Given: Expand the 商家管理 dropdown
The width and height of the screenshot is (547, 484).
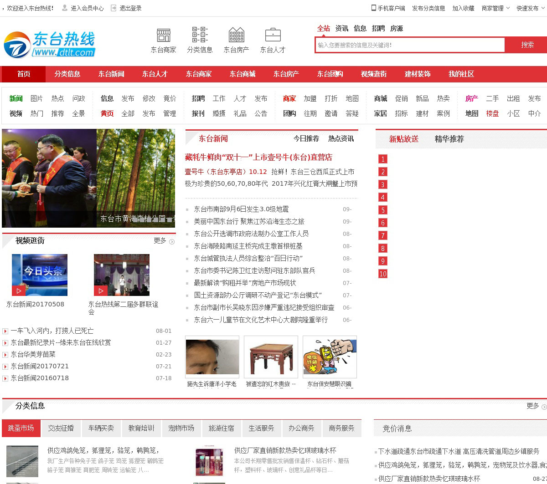Looking at the screenshot, I should pos(495,8).
